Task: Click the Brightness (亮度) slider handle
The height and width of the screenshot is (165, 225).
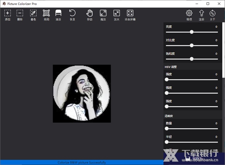Action: [192, 32]
